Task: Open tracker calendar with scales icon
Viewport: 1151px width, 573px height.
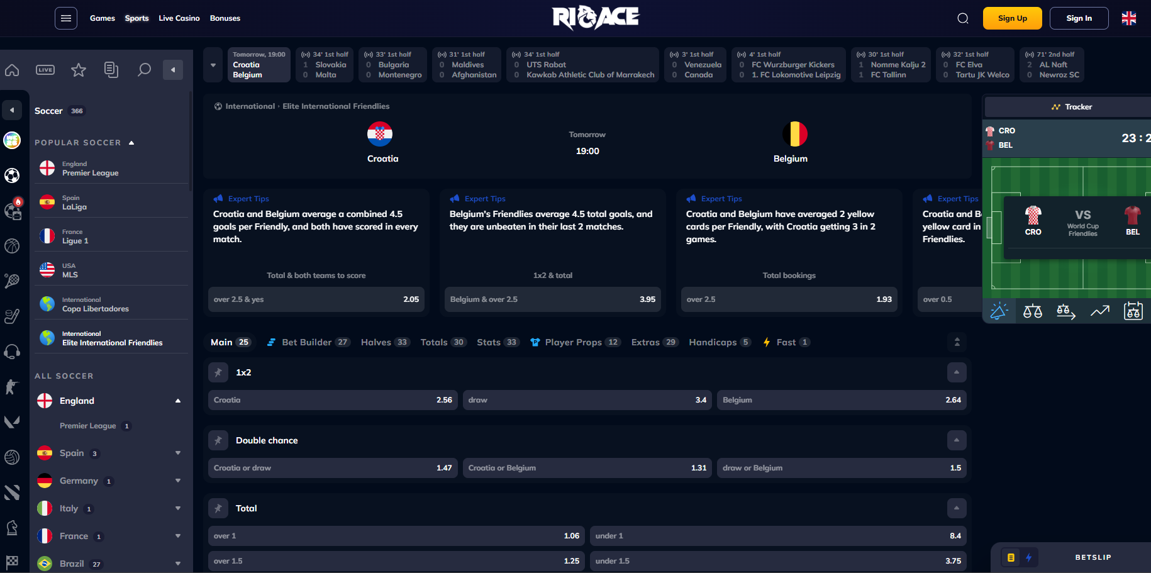Action: [1133, 311]
